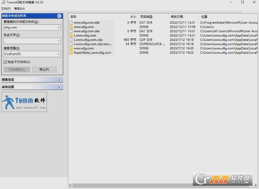Click folder icon of www.x6g.com dated 17:09

click(x=71, y=27)
